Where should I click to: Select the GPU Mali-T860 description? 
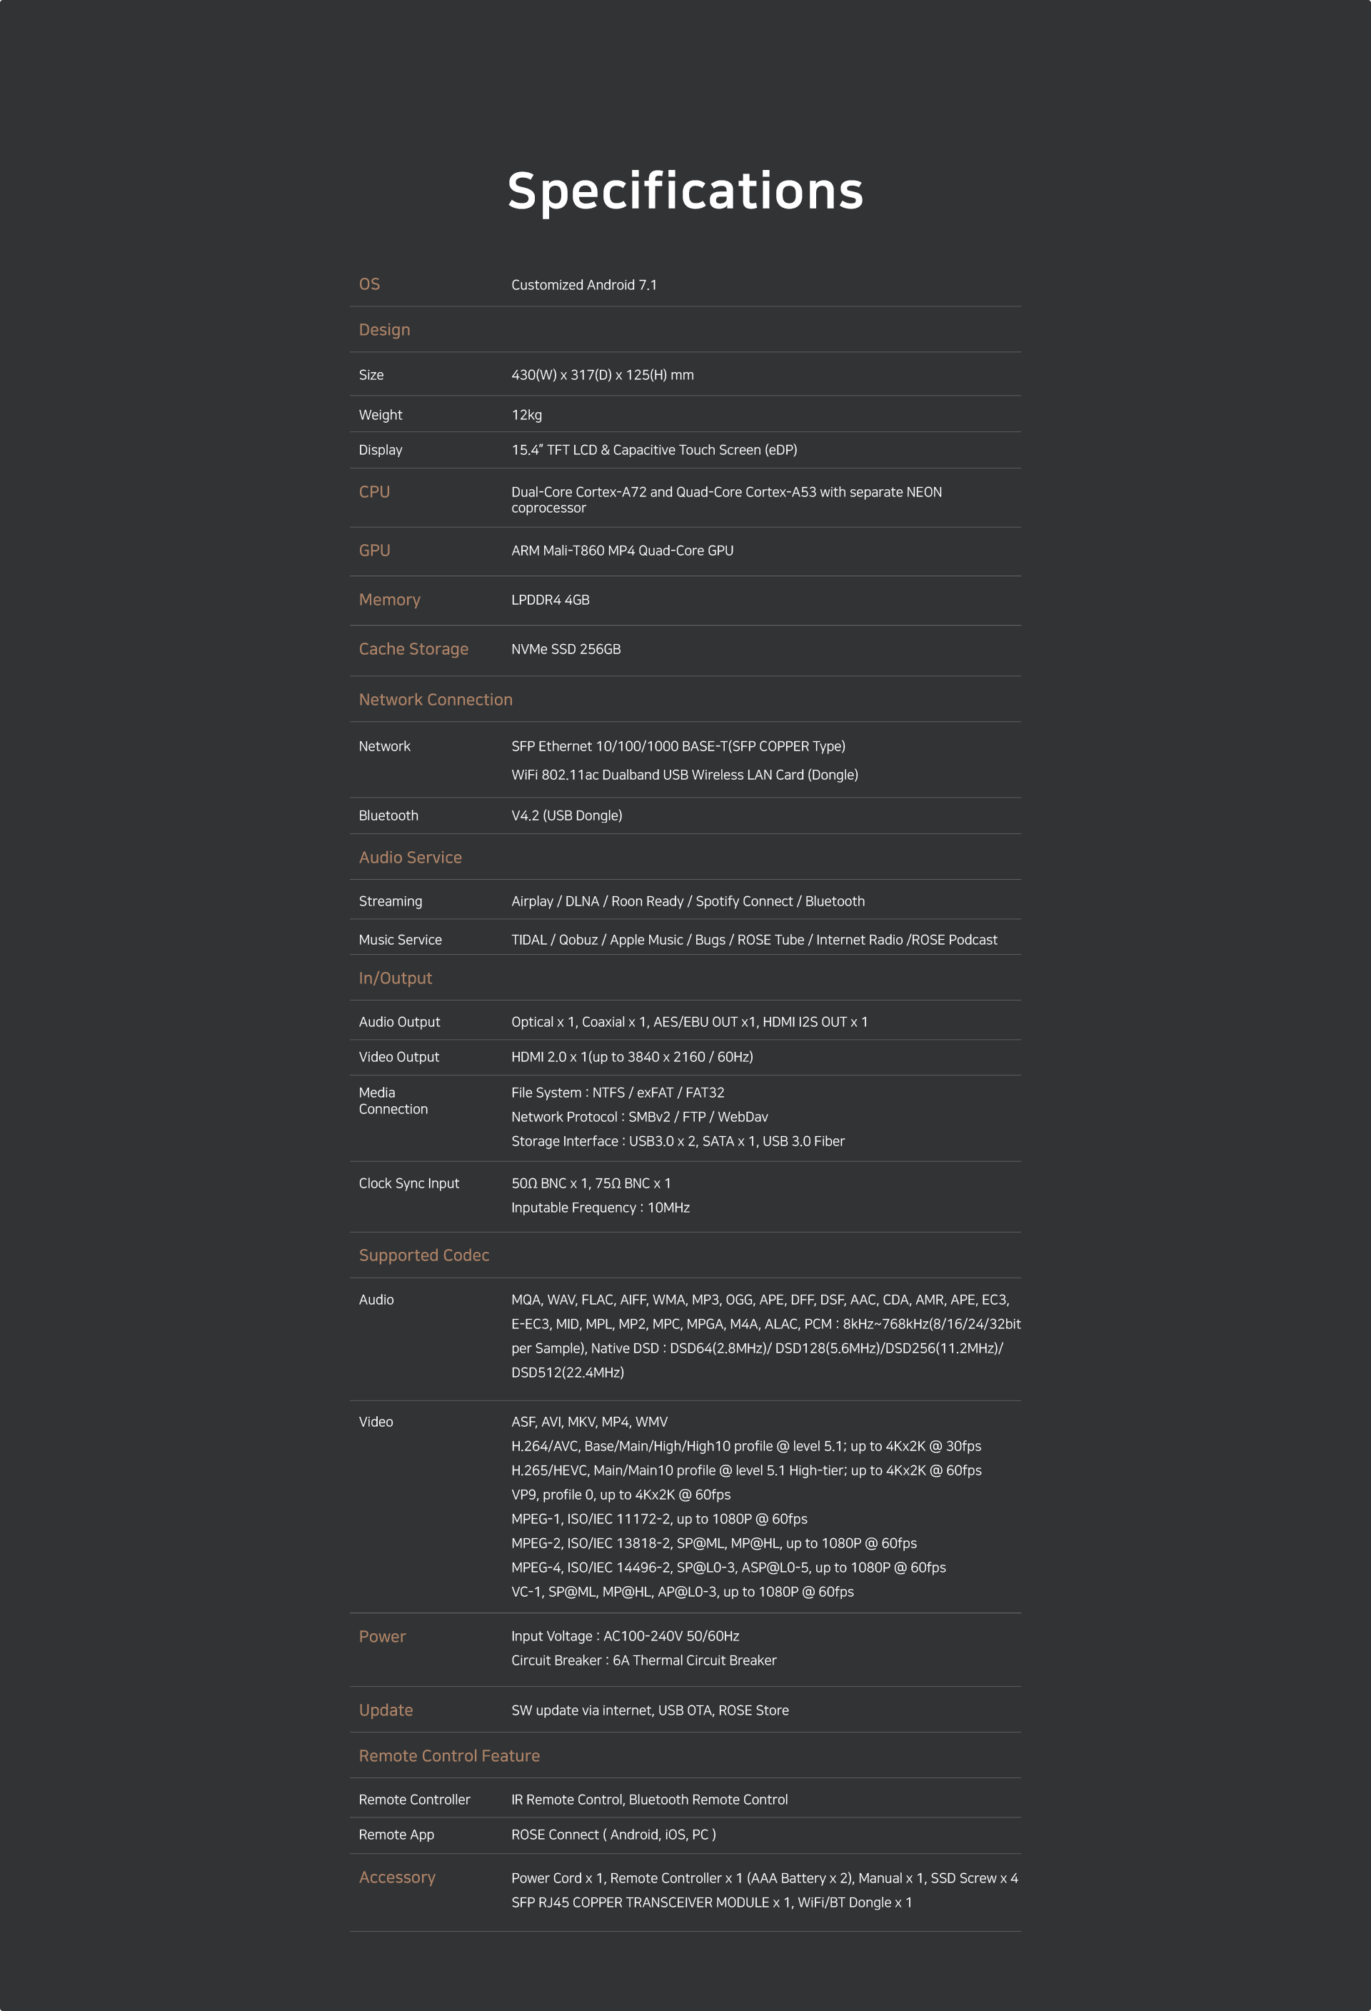[x=622, y=551]
